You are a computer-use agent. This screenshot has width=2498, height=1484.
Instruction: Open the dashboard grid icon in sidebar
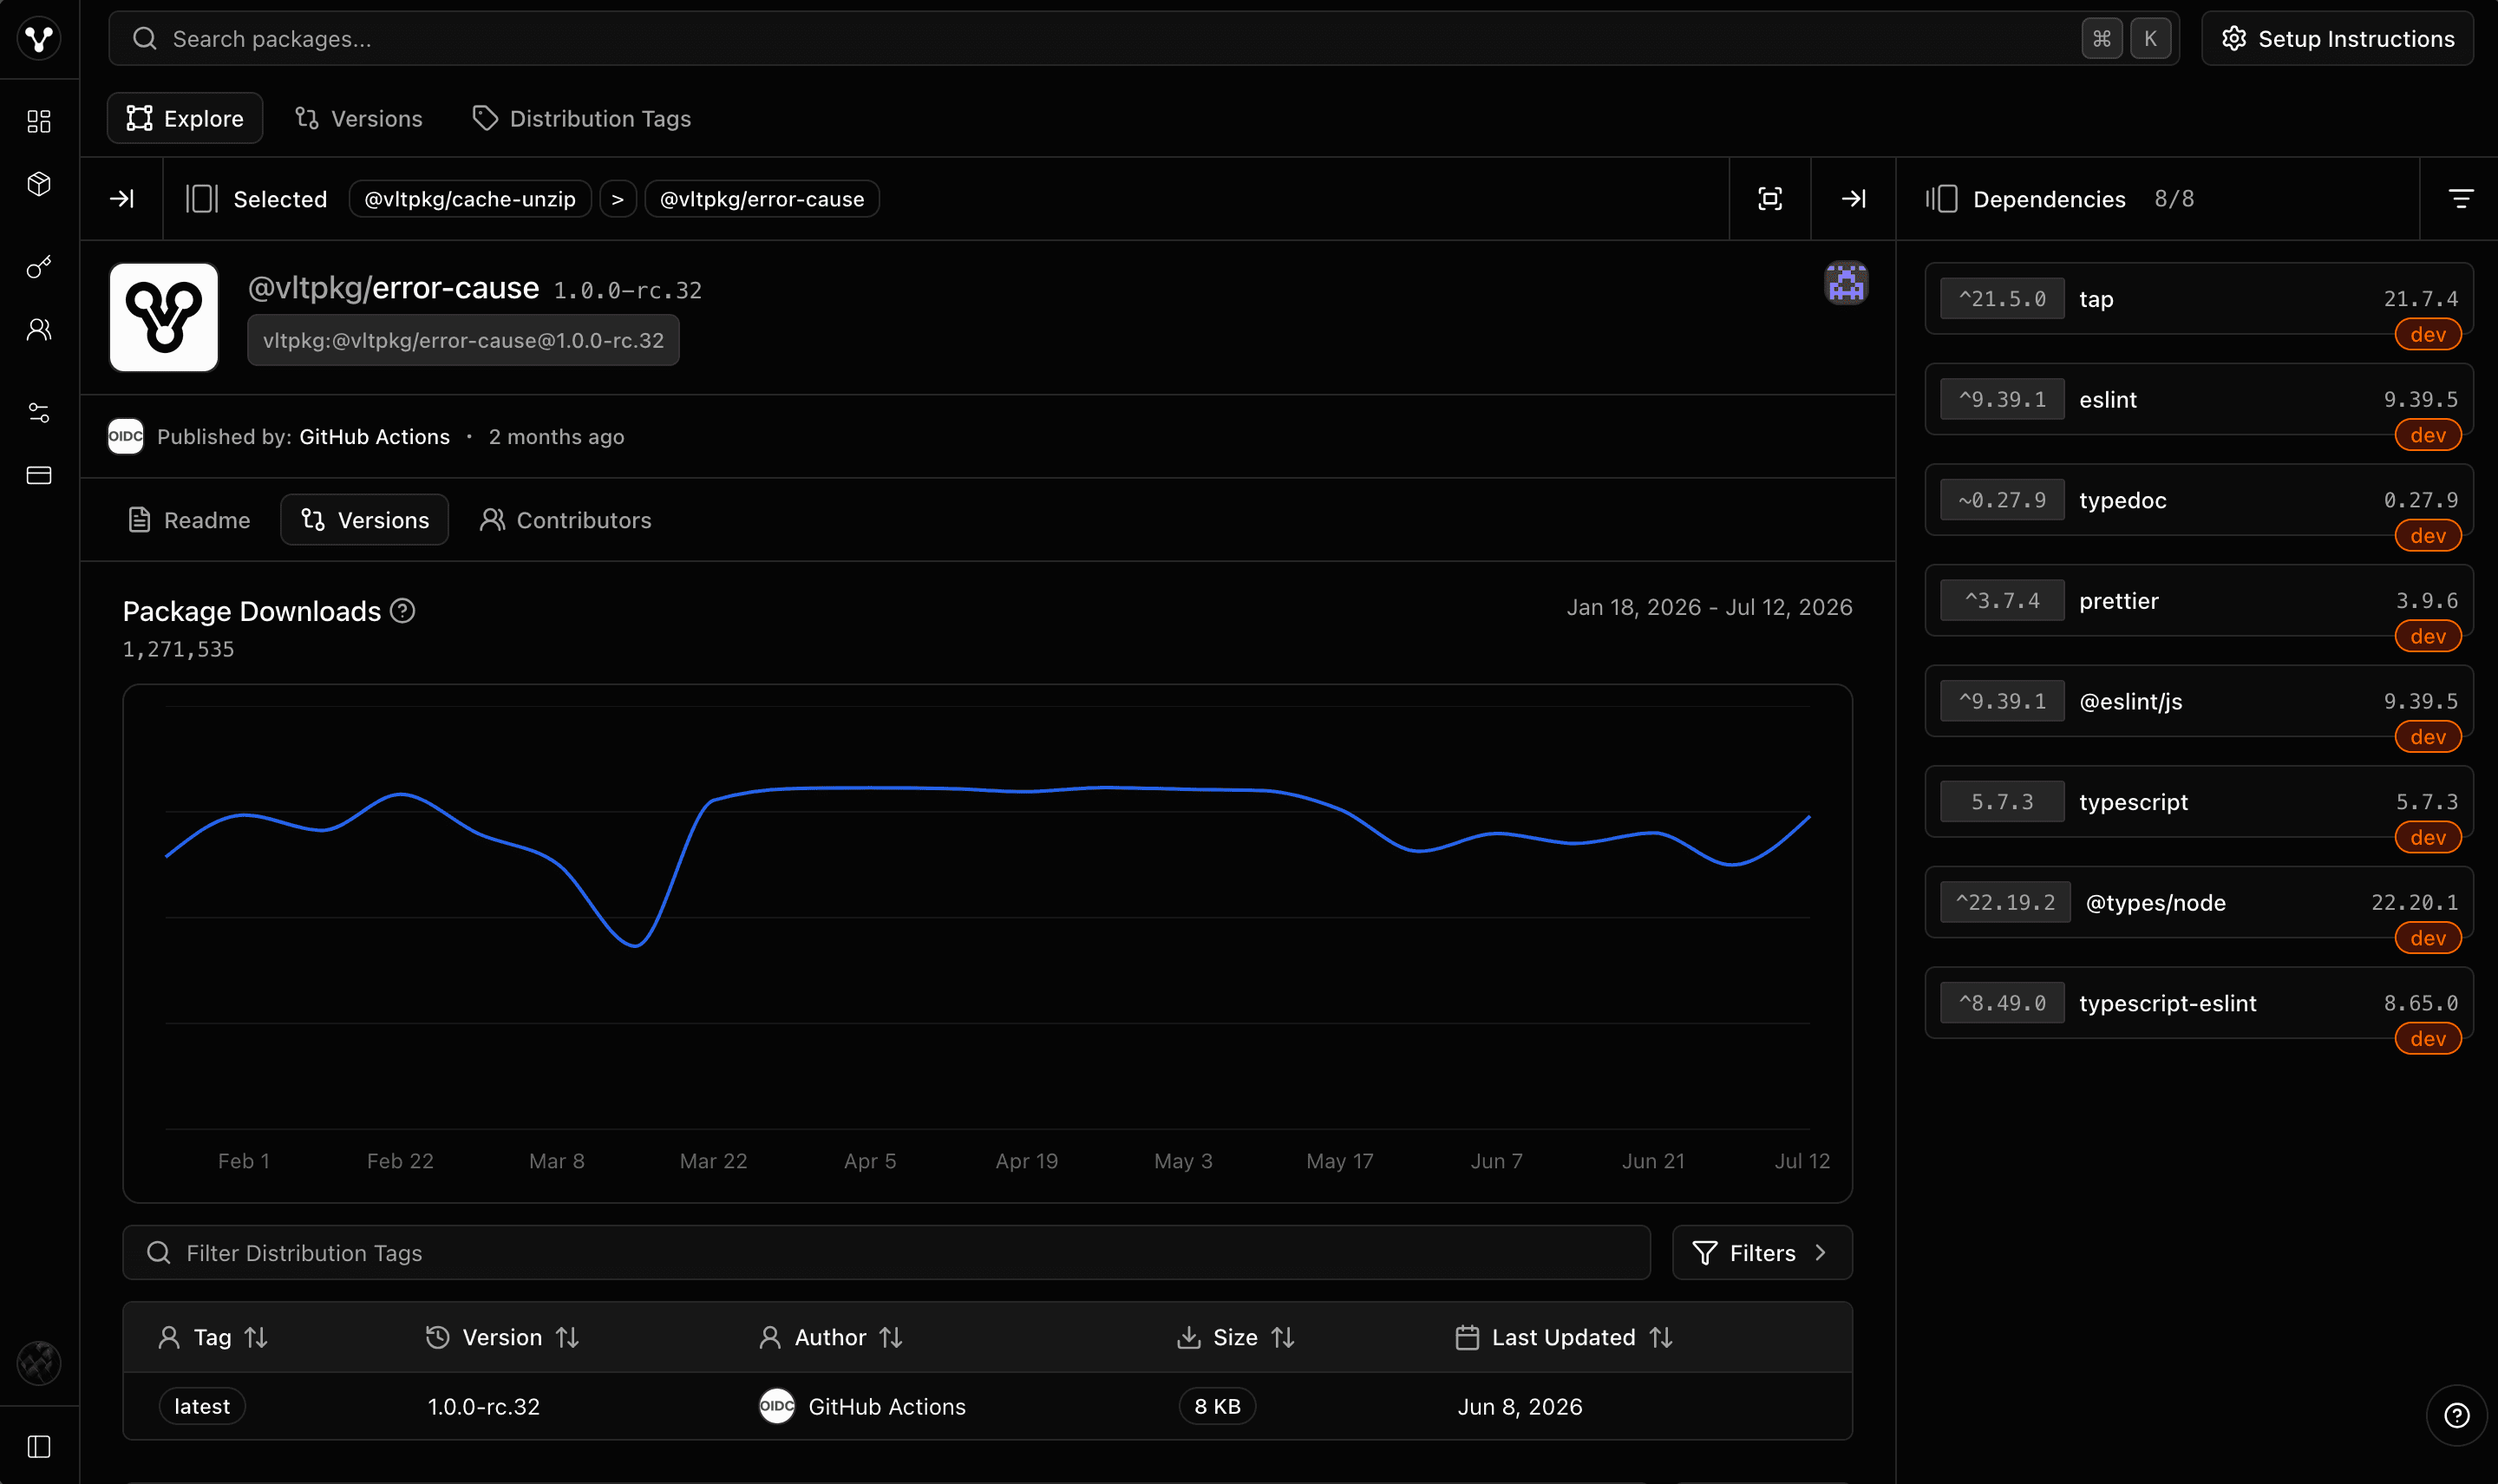39,121
